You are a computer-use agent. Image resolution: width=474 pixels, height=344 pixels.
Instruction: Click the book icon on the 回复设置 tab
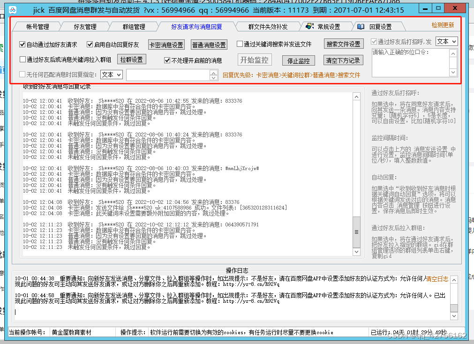pos(361,27)
